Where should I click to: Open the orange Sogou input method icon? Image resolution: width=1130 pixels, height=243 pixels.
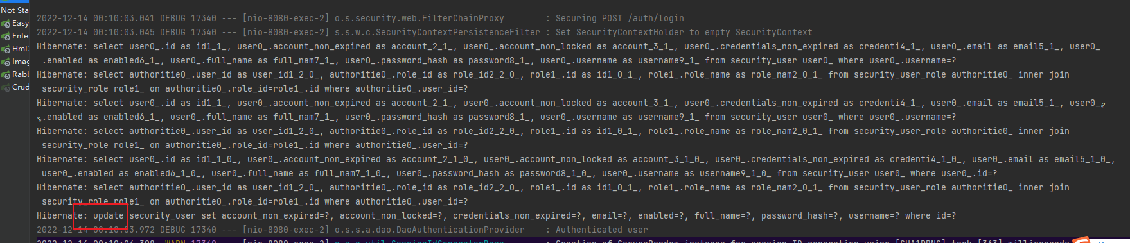click(1082, 240)
